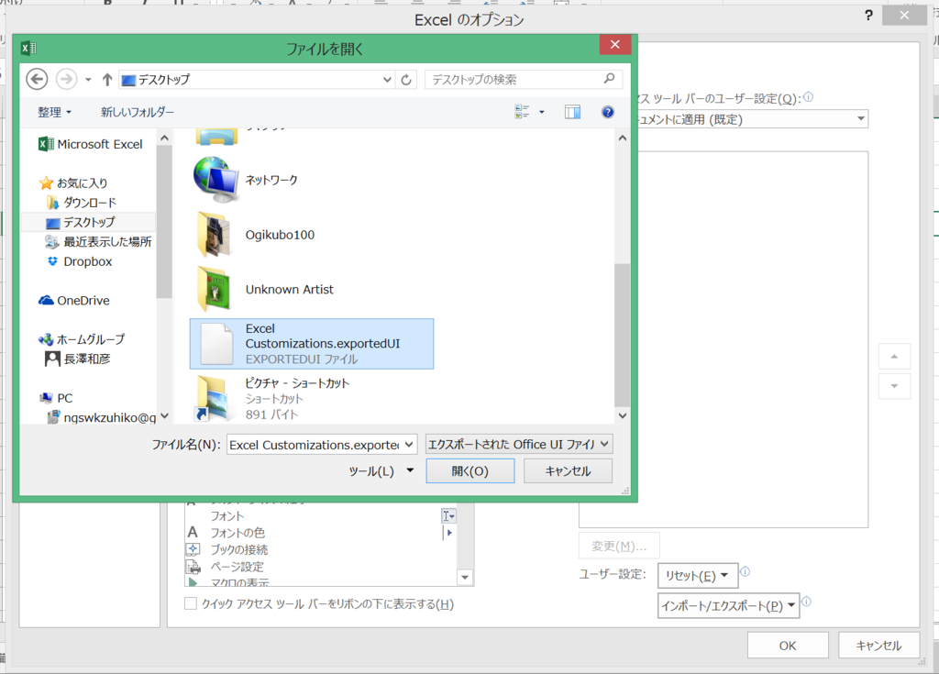Open 最近表示した場所 in navigation pane
The image size is (939, 674).
tap(99, 242)
